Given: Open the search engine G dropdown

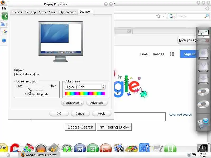Looking at the screenshot, I should pos(175,16).
